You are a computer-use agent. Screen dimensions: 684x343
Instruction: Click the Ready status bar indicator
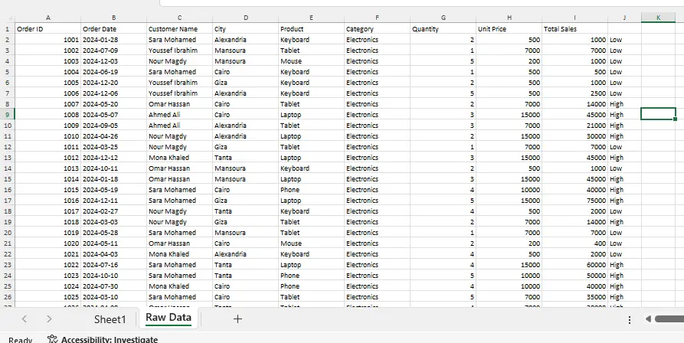[20, 340]
